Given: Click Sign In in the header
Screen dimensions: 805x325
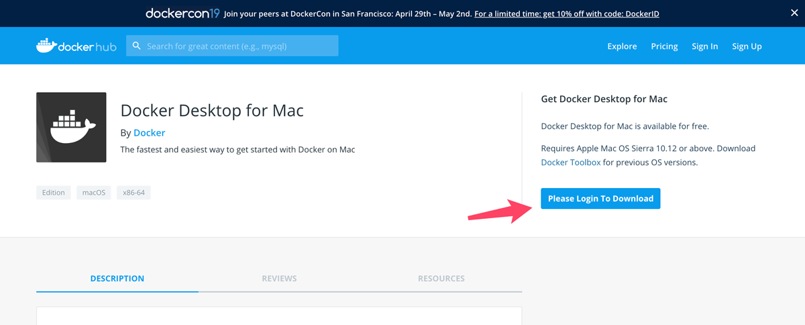Looking at the screenshot, I should pyautogui.click(x=705, y=46).
